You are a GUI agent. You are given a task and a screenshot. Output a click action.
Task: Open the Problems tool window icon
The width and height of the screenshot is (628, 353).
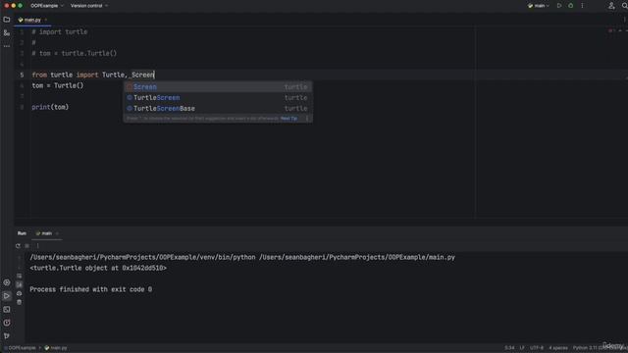coord(7,323)
